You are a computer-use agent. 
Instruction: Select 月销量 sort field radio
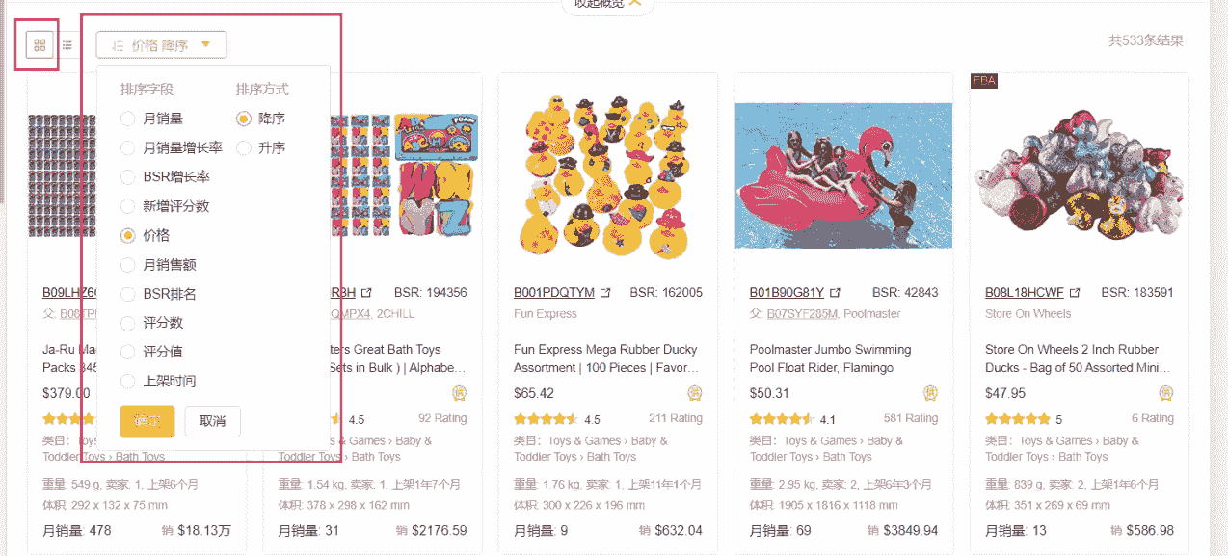tap(127, 119)
